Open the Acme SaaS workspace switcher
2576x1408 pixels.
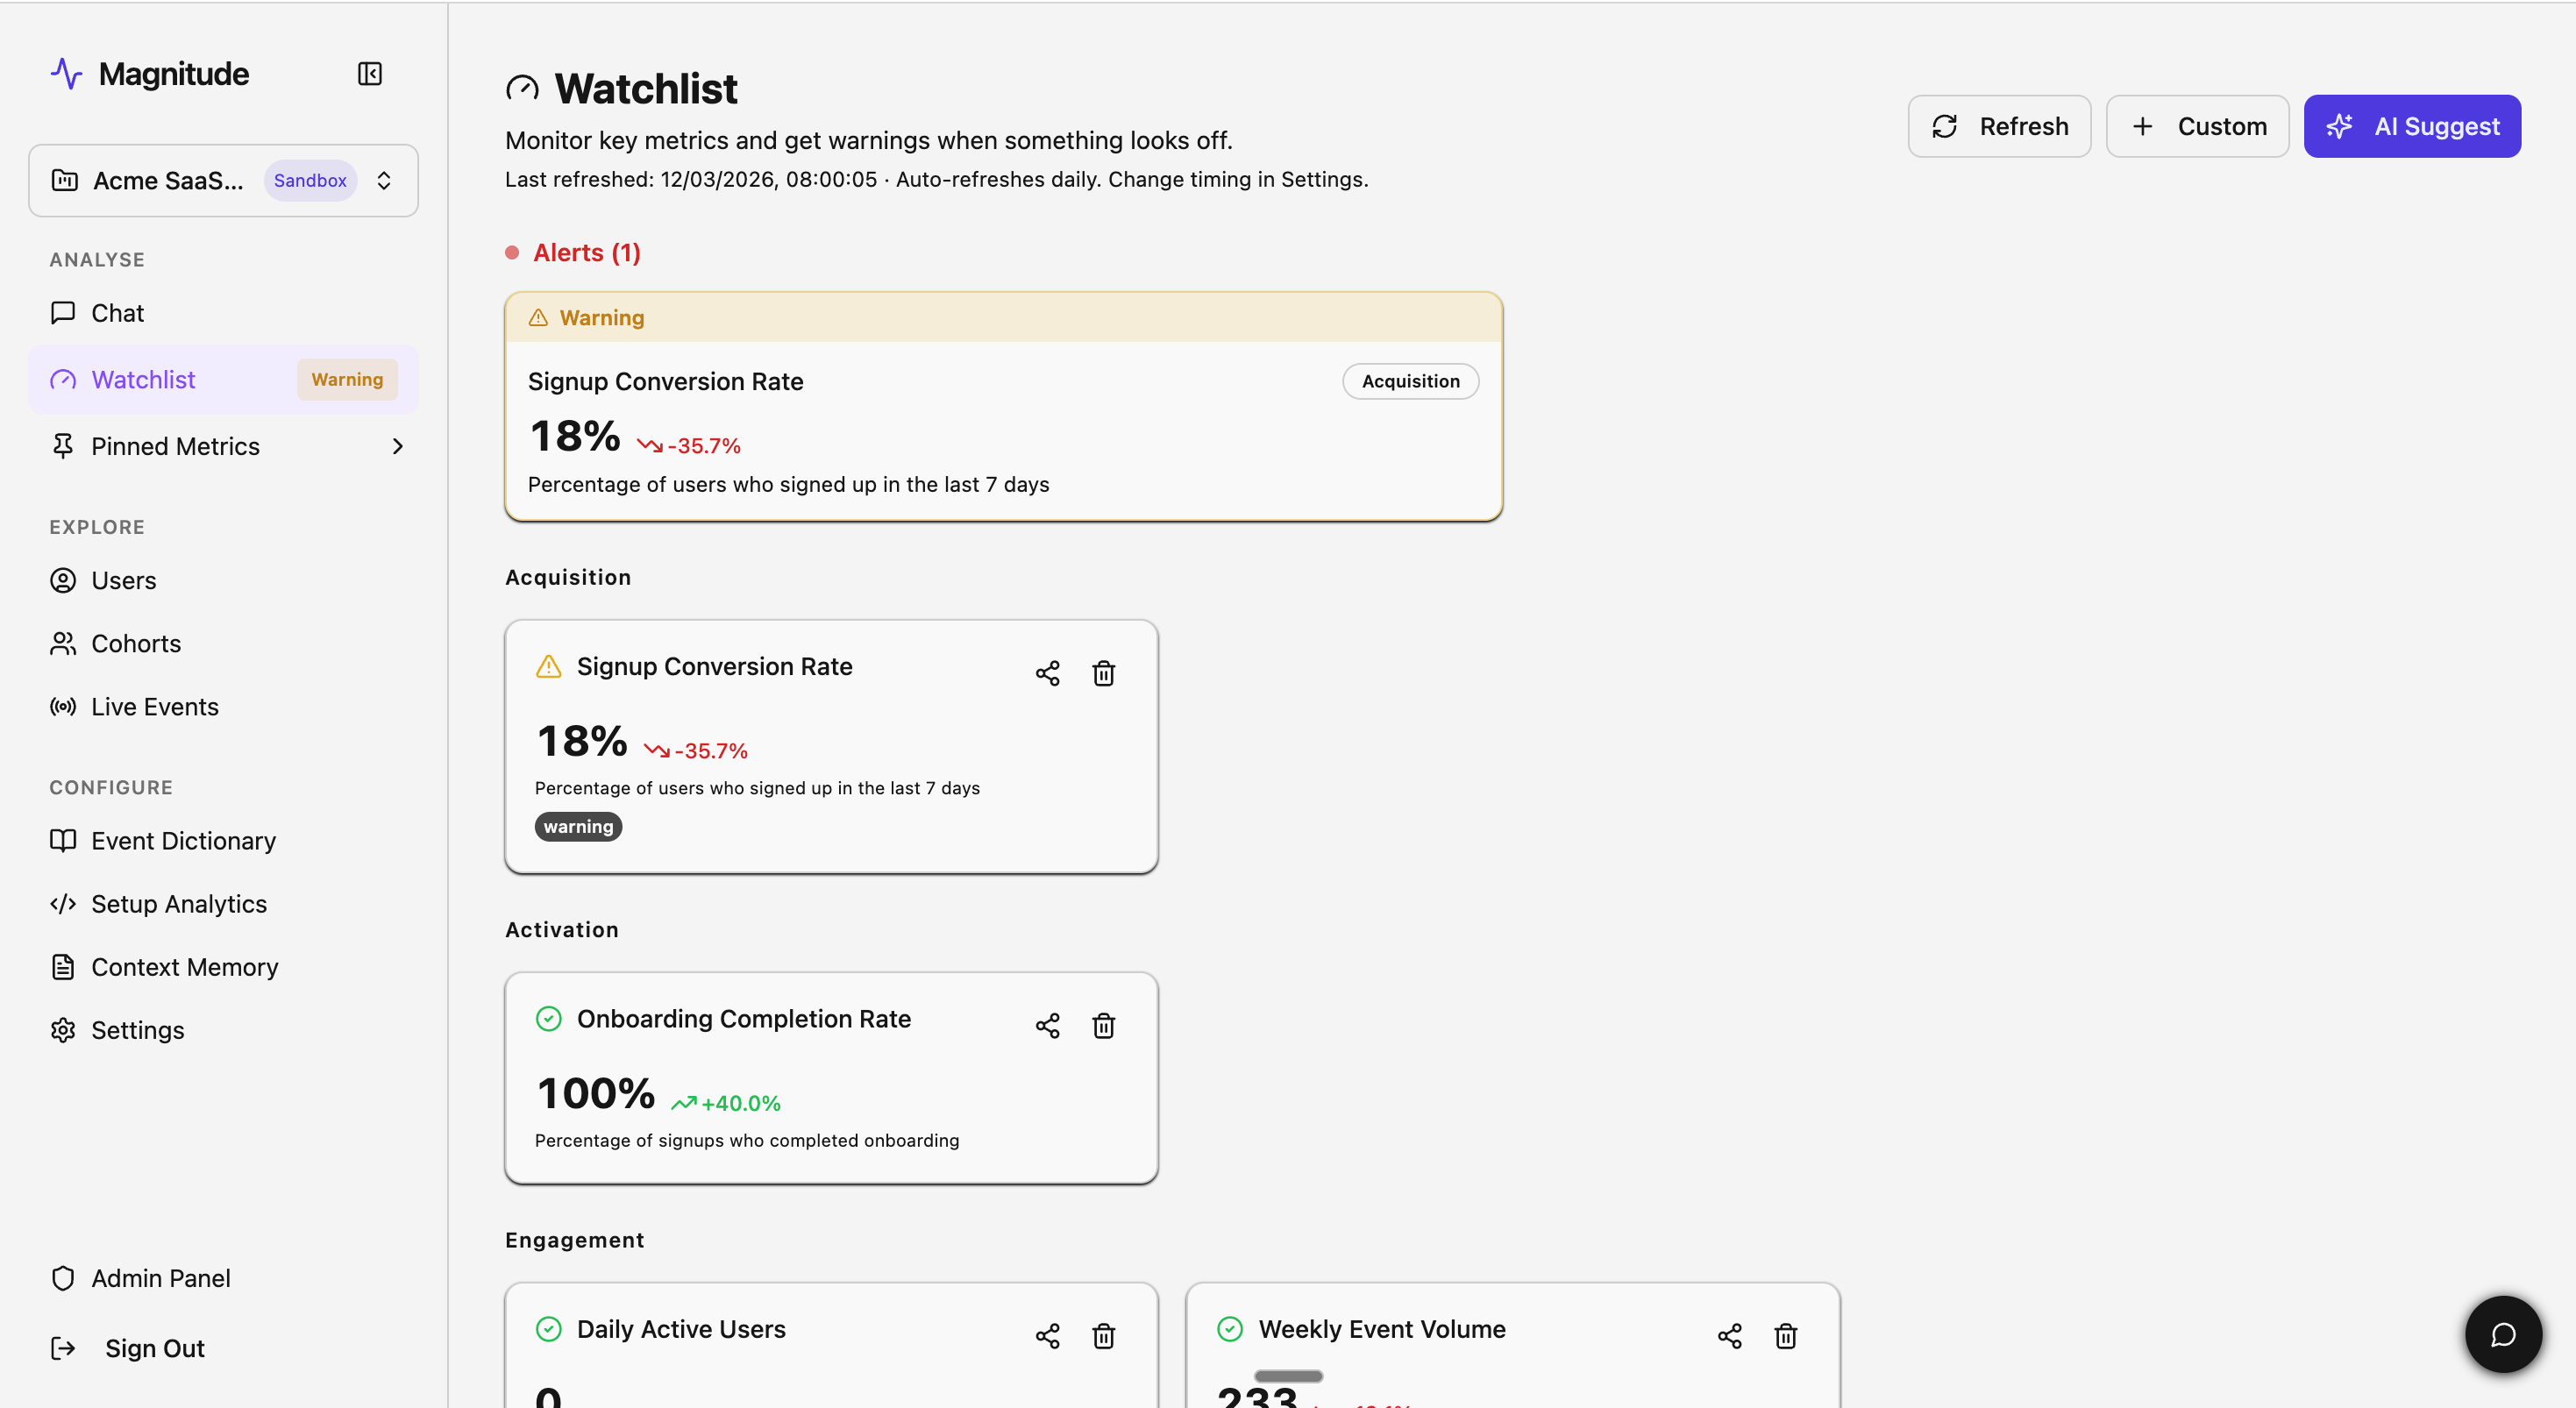pyautogui.click(x=223, y=181)
